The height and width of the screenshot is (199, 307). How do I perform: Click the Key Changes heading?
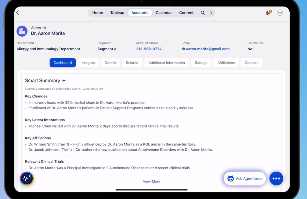pos(36,96)
